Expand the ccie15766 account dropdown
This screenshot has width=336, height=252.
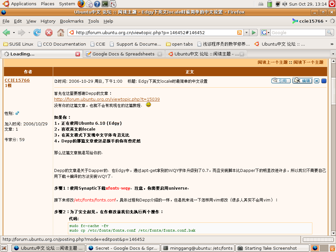[x=326, y=21]
